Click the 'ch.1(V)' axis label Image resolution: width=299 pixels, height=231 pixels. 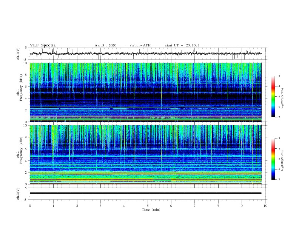[18, 54]
